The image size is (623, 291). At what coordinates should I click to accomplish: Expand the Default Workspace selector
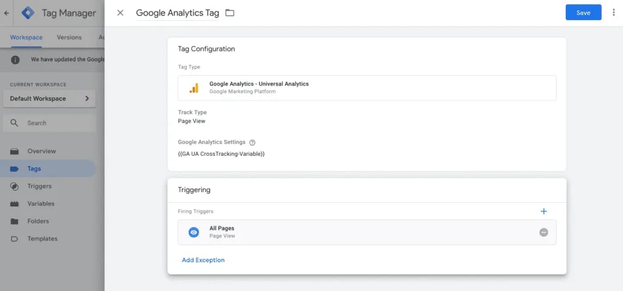pos(49,99)
